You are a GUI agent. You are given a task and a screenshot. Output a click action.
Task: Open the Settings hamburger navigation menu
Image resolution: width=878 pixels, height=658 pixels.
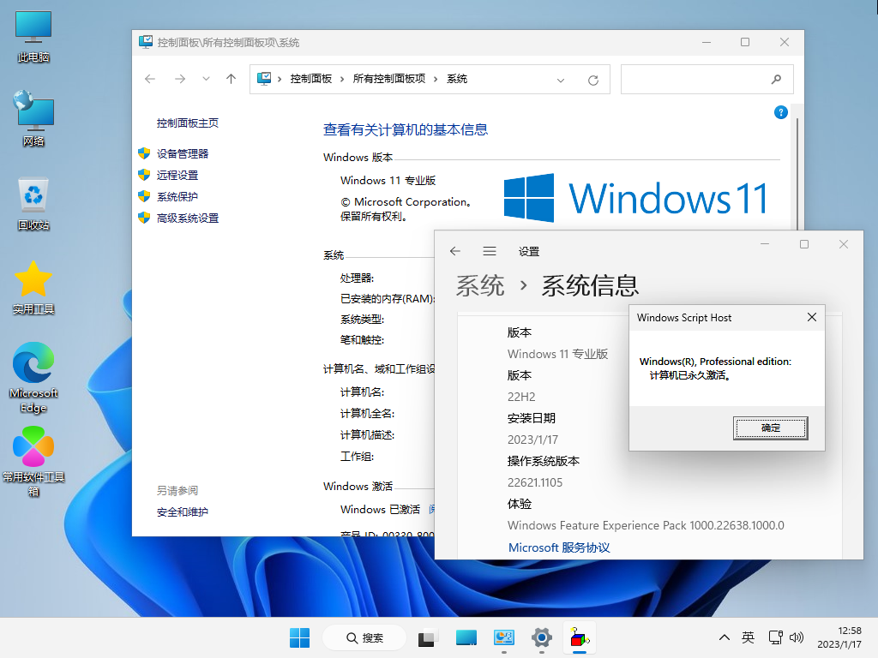coord(490,251)
